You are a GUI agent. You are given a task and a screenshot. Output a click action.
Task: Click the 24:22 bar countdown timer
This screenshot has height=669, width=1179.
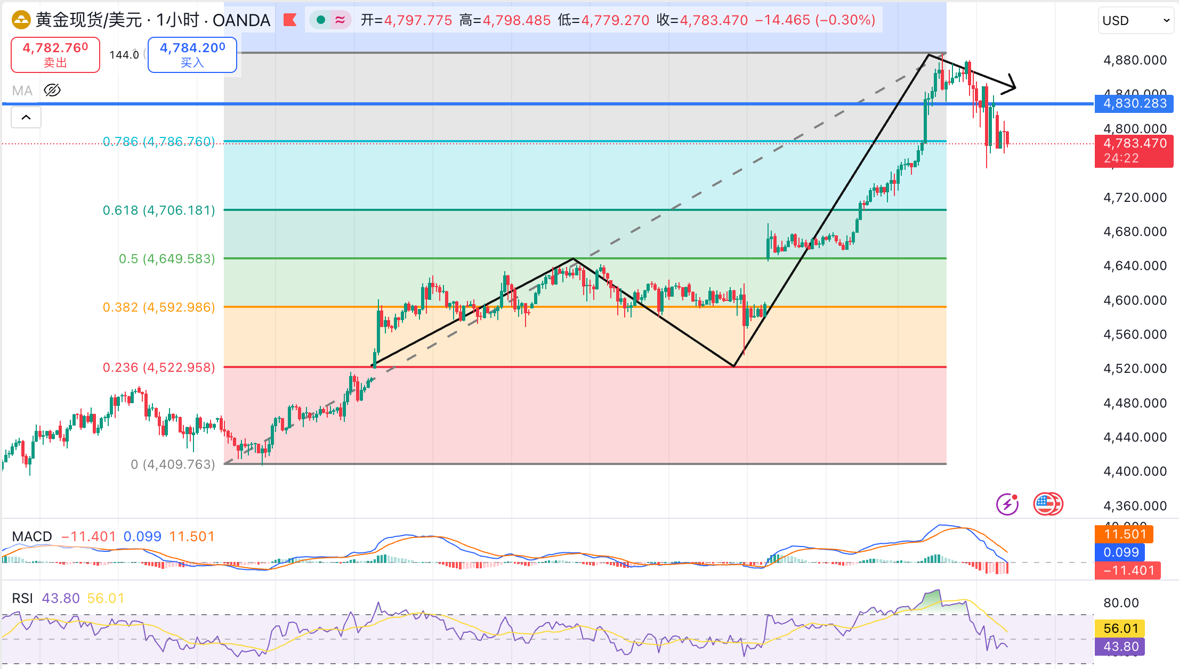click(x=1121, y=159)
